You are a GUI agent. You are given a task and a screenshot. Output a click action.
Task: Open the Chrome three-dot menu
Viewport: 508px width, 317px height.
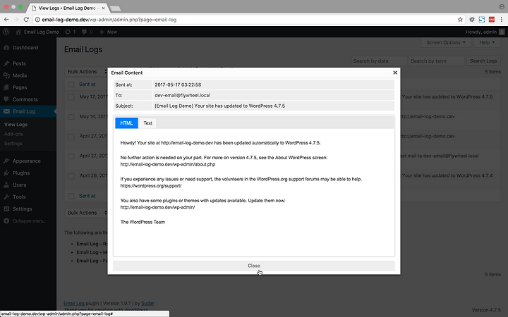tap(502, 20)
